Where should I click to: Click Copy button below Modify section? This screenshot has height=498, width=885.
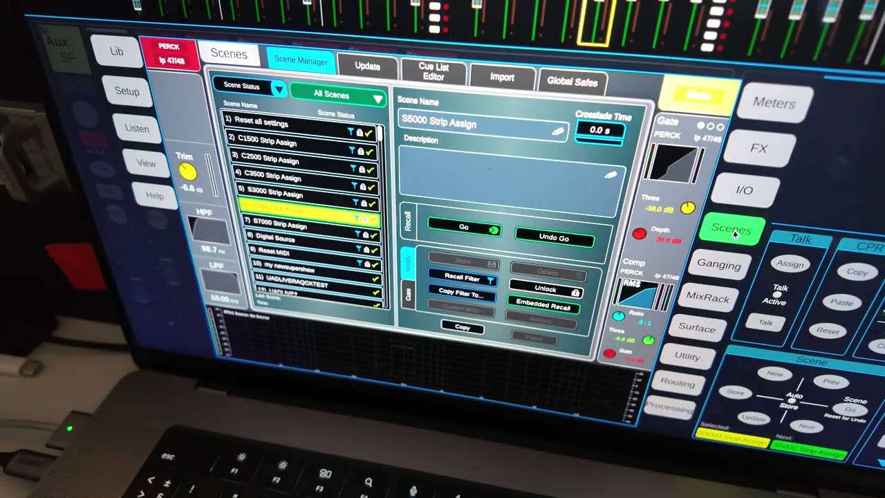(463, 327)
